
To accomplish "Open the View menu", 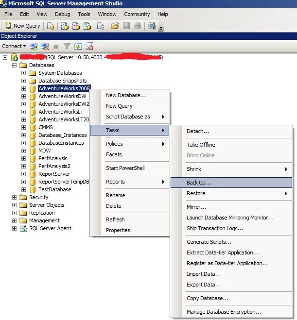I will pos(42,14).
